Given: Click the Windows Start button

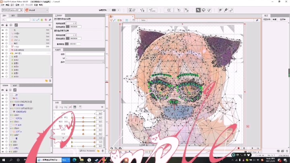Looking at the screenshot, I should pyautogui.click(x=4, y=159).
